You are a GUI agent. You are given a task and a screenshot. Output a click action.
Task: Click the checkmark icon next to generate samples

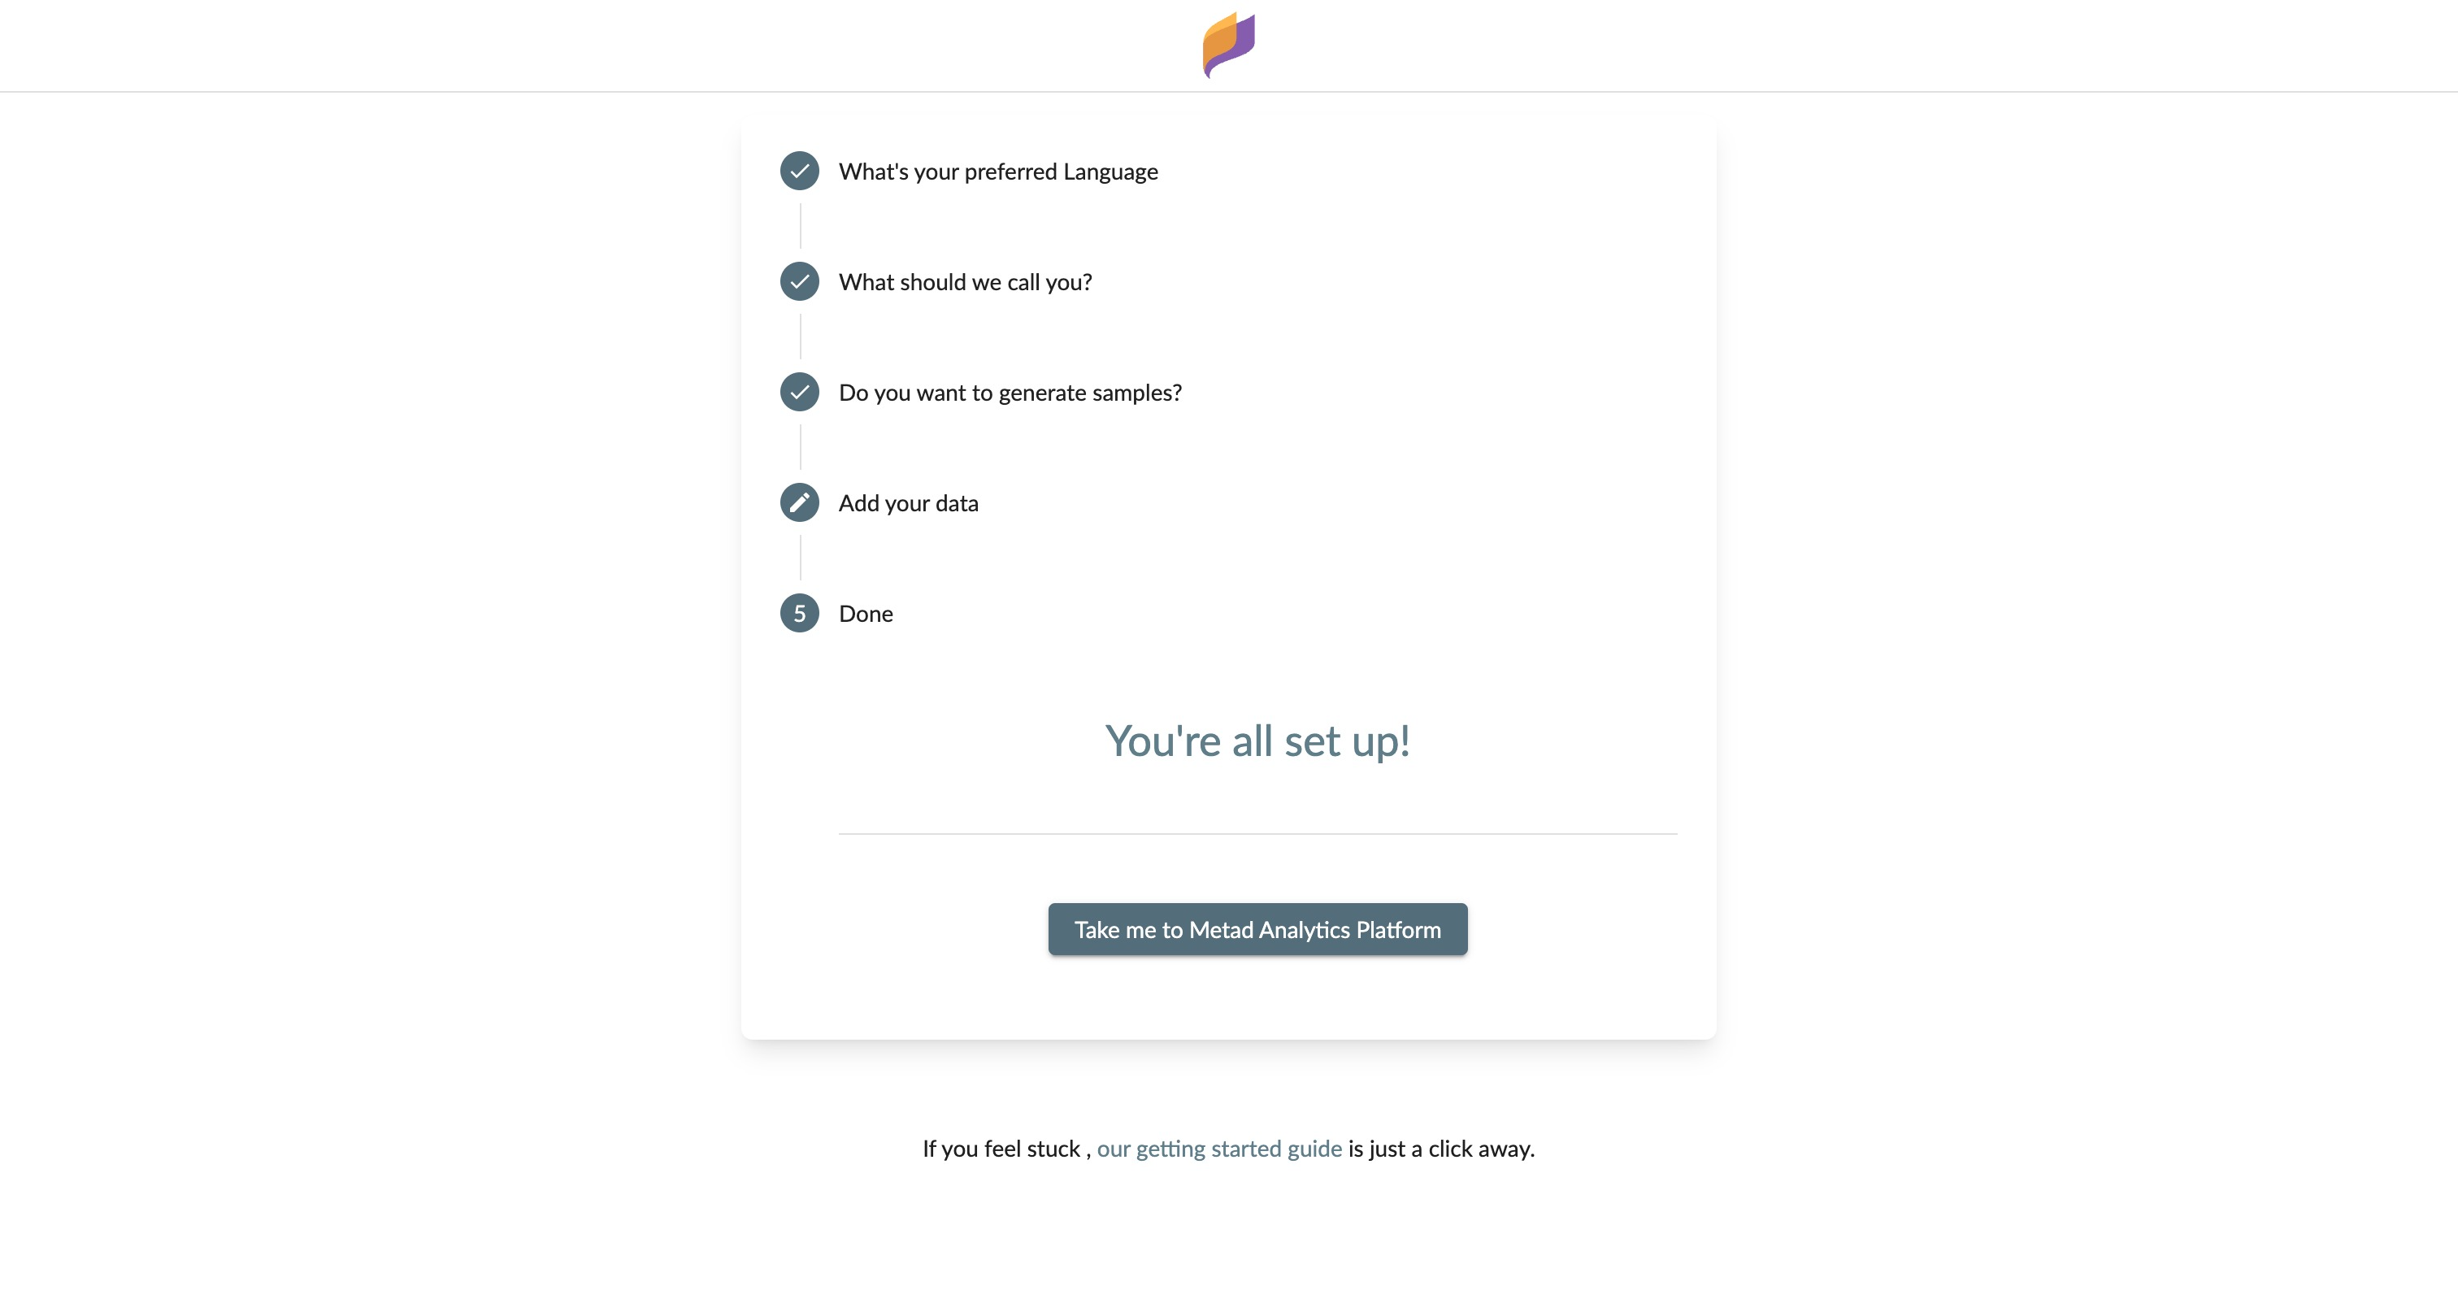coord(800,392)
